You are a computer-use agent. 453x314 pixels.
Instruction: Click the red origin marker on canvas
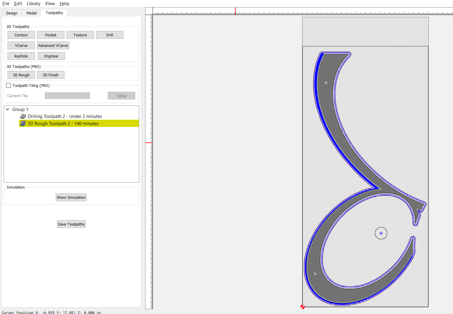pos(302,307)
